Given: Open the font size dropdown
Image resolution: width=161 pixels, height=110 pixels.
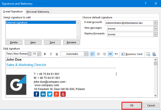Looking at the screenshot, I should coord(39,54).
